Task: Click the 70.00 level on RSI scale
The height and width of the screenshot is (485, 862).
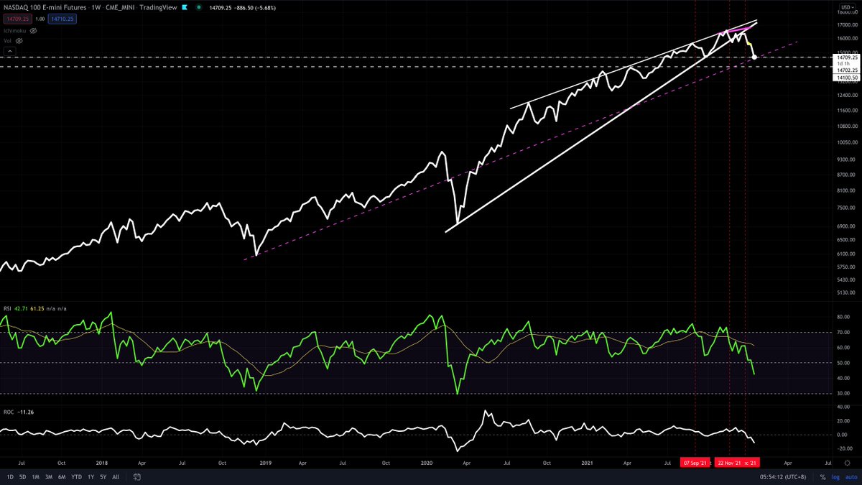Action: click(x=842, y=332)
